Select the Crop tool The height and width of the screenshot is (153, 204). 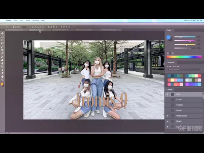(x=2, y=50)
